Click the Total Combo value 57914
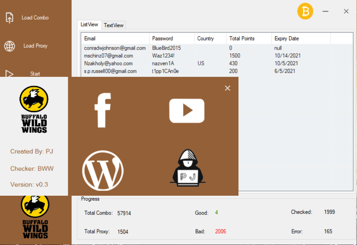 [124, 213]
